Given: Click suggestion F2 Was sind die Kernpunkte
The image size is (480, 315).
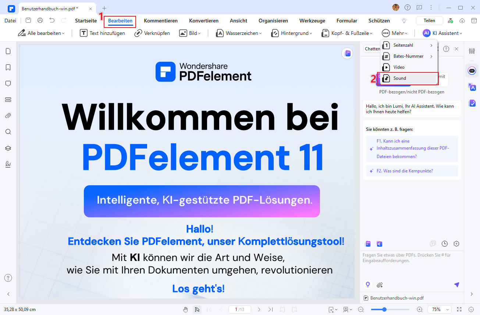Looking at the screenshot, I should point(412,171).
